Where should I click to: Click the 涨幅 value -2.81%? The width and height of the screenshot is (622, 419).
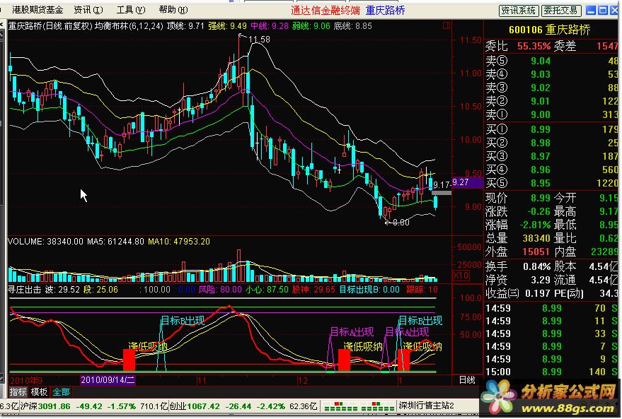pos(536,225)
